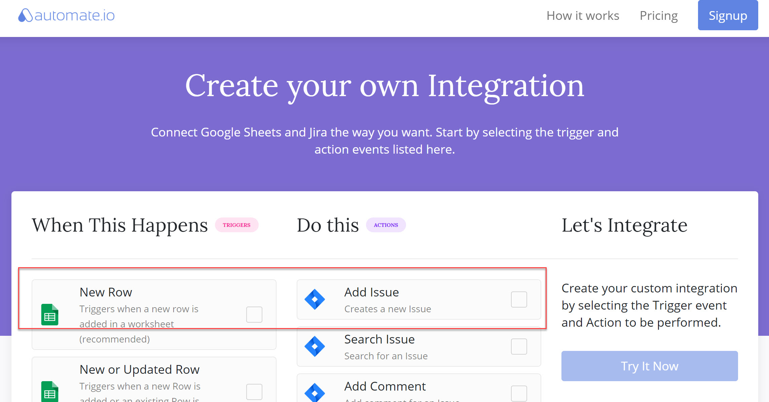
Task: Enable the Add Issue action checkbox
Action: pyautogui.click(x=519, y=299)
